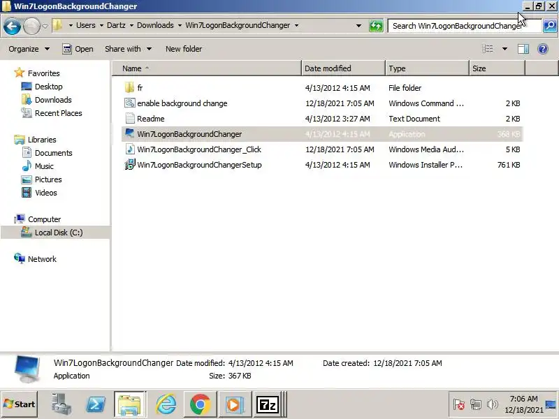Expand the dropdown arrow after Downloads breadcrumb
Image resolution: width=559 pixels, height=419 pixels.
click(x=180, y=25)
